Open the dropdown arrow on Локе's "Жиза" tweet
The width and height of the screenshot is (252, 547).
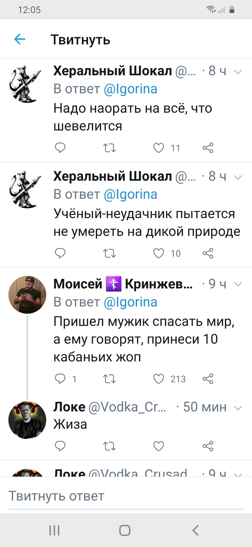[238, 407]
